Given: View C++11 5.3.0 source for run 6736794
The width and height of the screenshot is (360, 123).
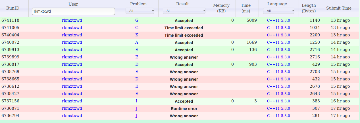Looking at the screenshot, I should click(x=278, y=116).
